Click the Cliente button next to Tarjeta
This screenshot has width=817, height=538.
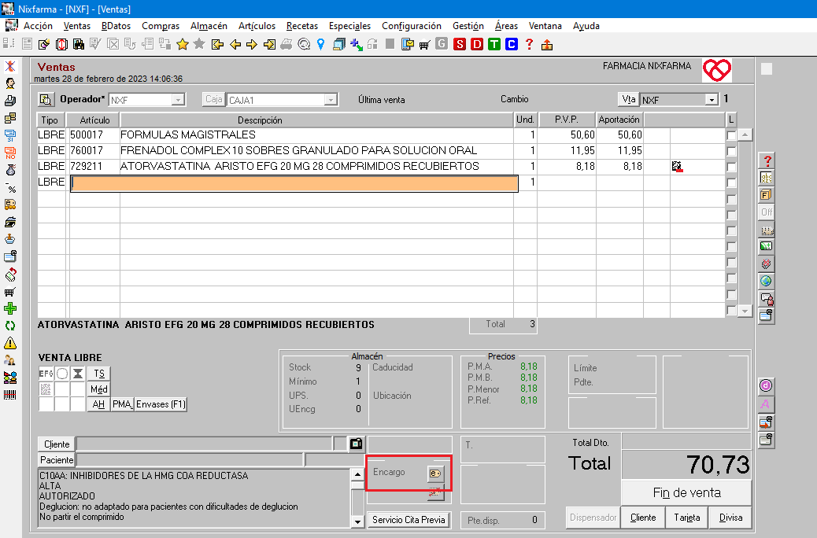(643, 518)
